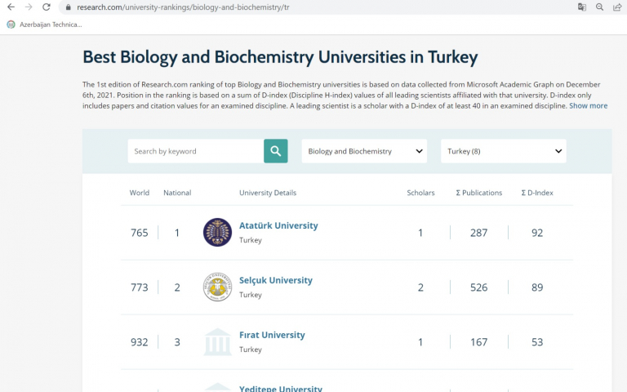Click world rank 932
This screenshot has width=627, height=392.
coord(139,342)
